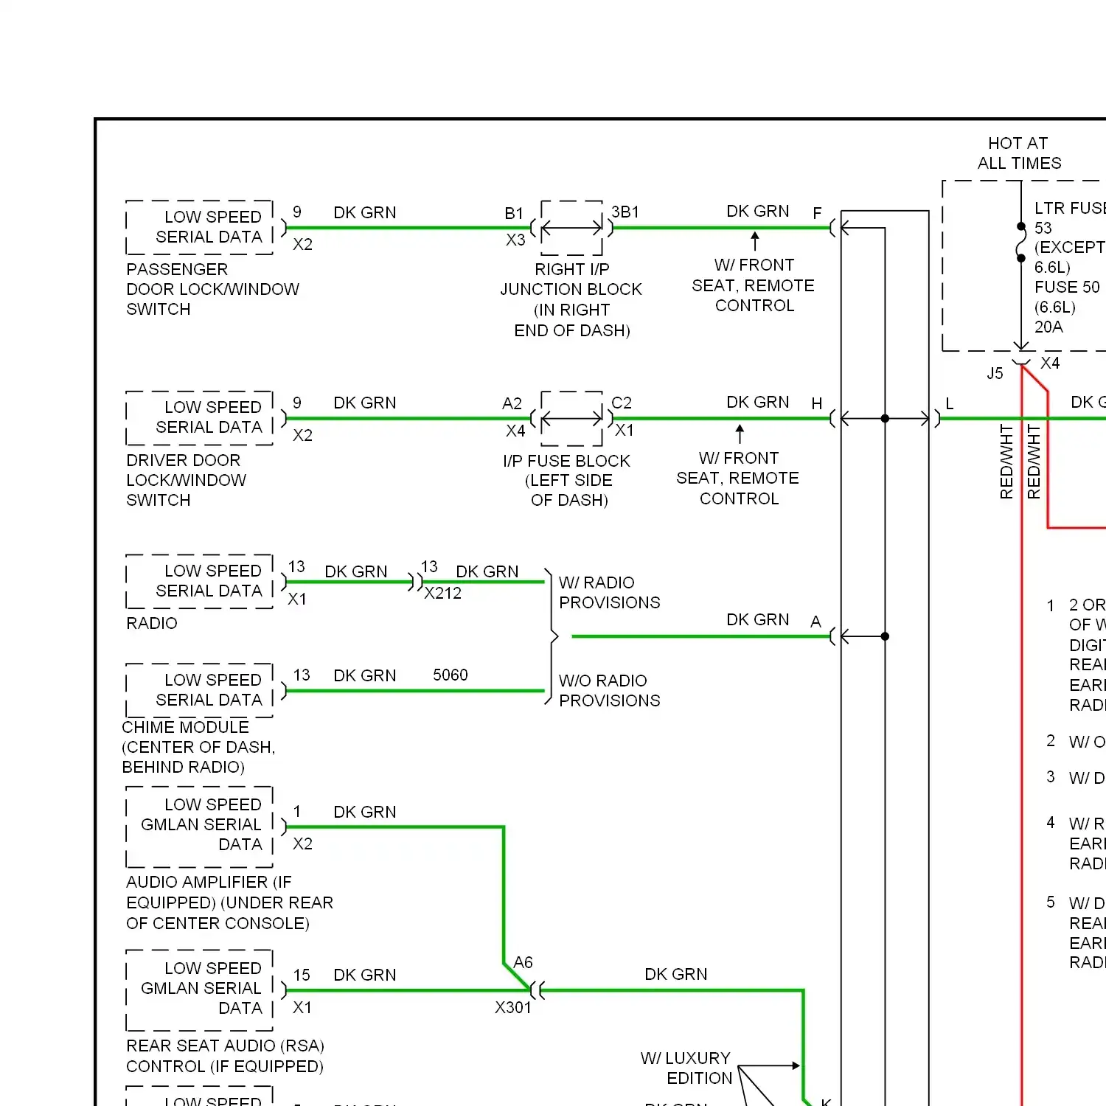The height and width of the screenshot is (1106, 1106).
Task: Click the RADIO component label
Action: [x=152, y=623]
